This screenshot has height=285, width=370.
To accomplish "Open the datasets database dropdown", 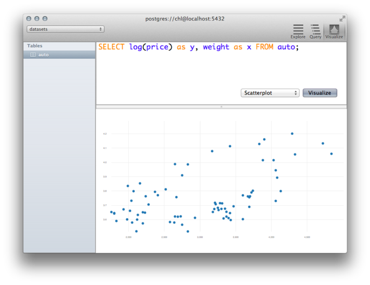I will pos(65,29).
